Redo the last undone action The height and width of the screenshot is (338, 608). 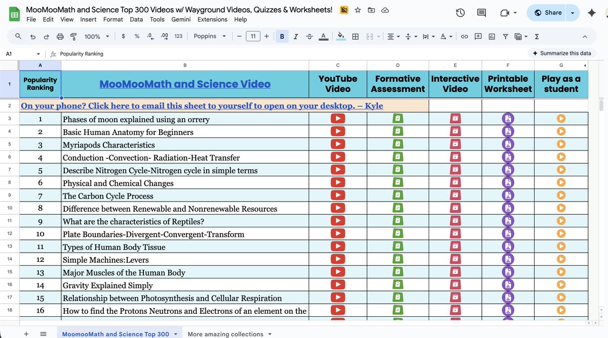click(47, 36)
